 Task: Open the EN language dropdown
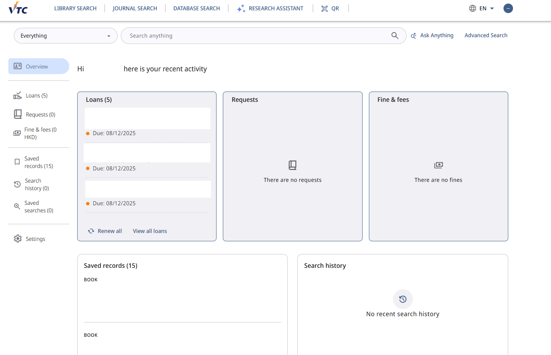[x=482, y=8]
